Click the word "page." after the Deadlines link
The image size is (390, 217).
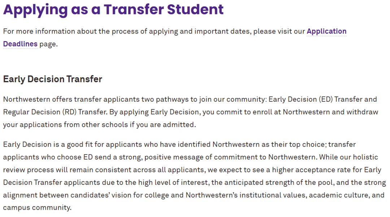(48, 44)
